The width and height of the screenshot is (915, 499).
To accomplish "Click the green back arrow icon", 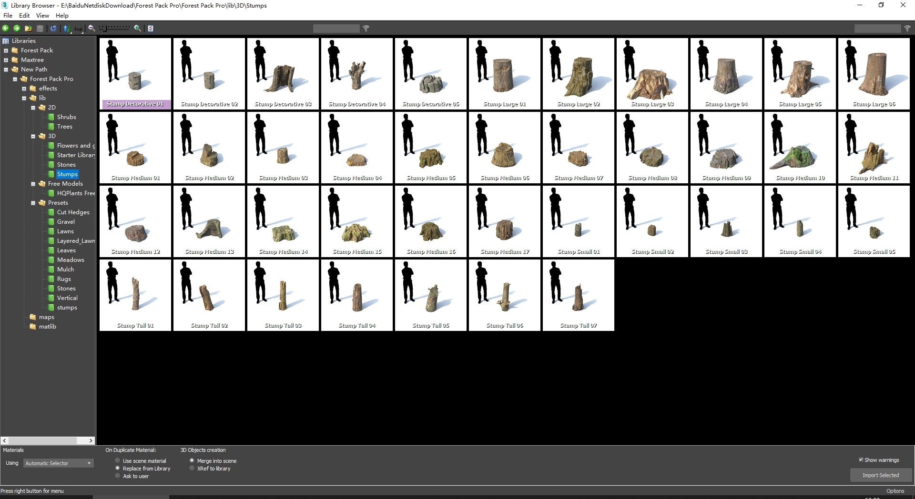I will pos(6,29).
